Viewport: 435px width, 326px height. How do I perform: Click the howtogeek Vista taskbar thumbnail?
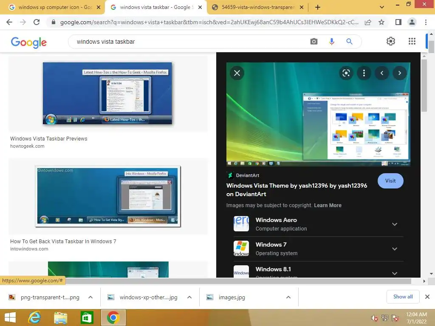[107, 93]
